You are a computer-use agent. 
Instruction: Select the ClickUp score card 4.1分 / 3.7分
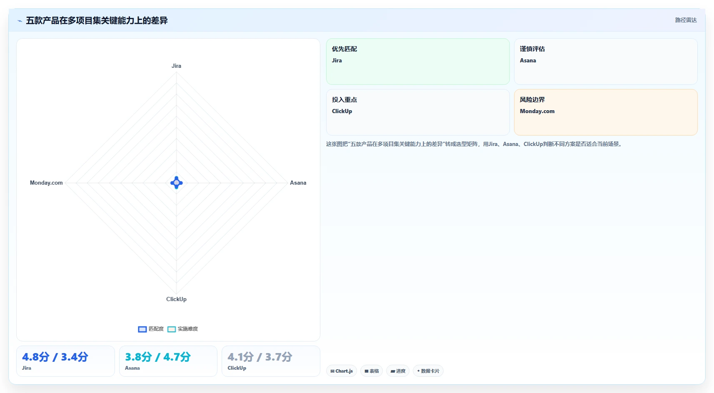[271, 361]
